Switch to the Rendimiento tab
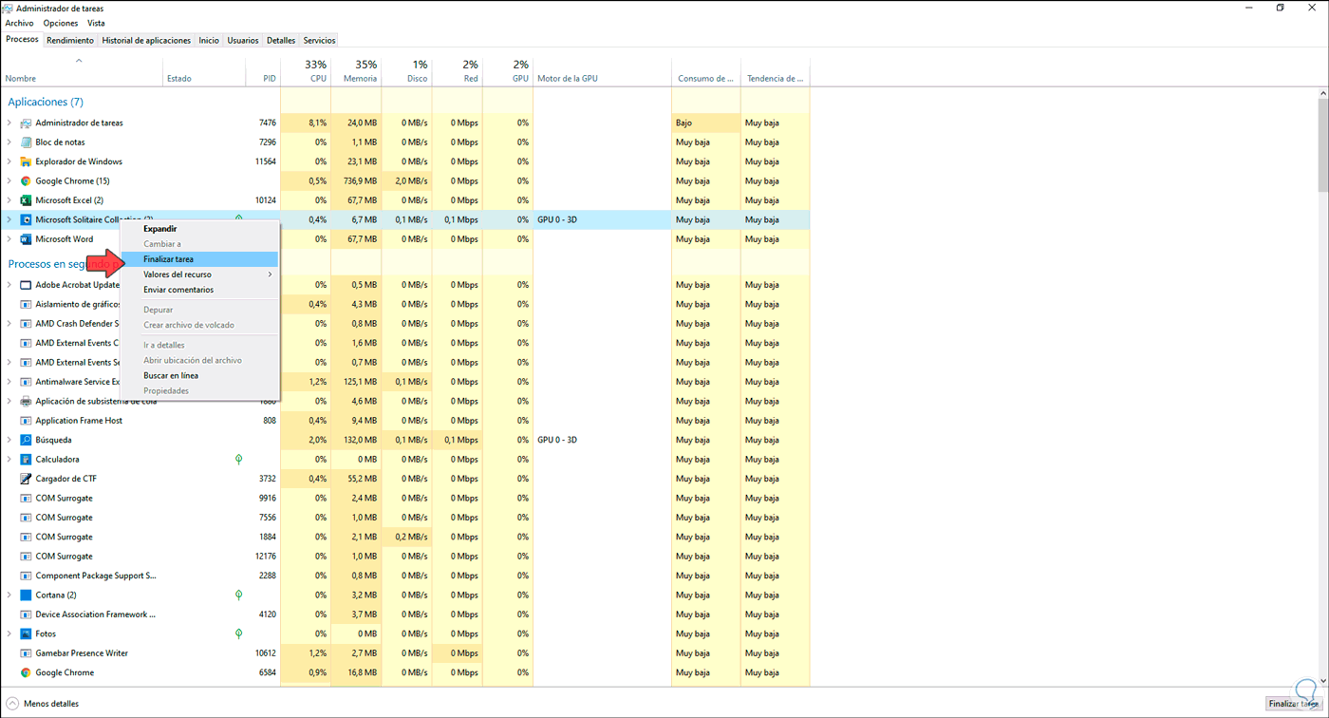The image size is (1329, 718). tap(69, 40)
